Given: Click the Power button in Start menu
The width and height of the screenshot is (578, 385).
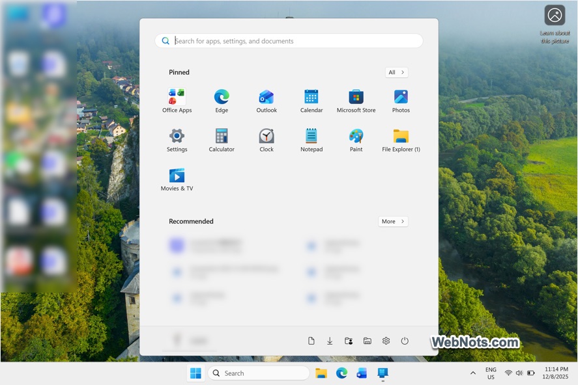Looking at the screenshot, I should tap(405, 341).
